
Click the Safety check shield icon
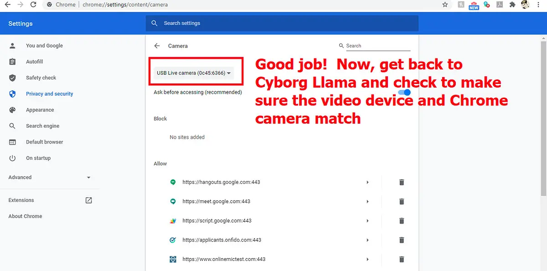tap(12, 78)
